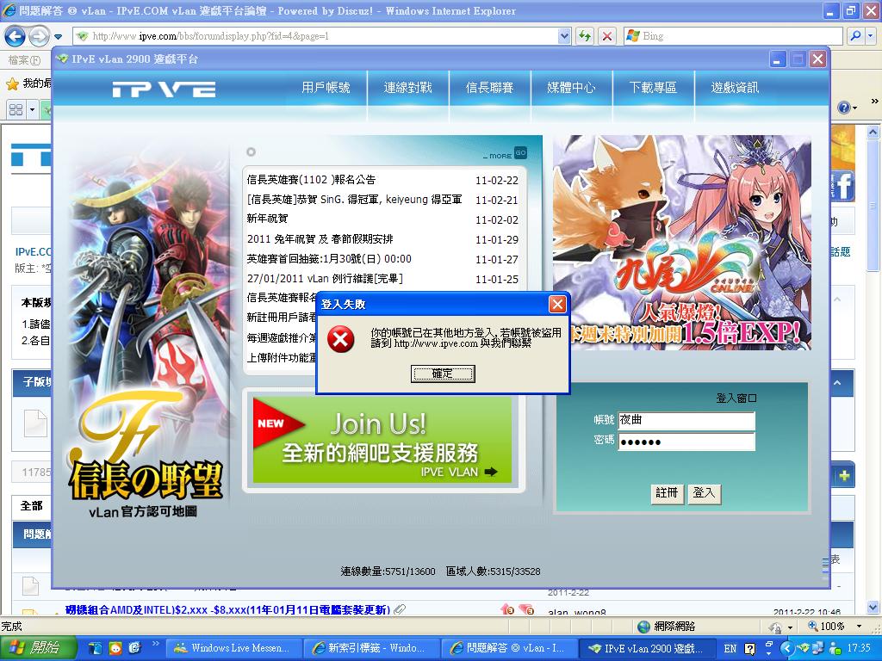This screenshot has width=882, height=661.
Task: Close the 登入失敗 dialog with red X
Action: [x=557, y=304]
